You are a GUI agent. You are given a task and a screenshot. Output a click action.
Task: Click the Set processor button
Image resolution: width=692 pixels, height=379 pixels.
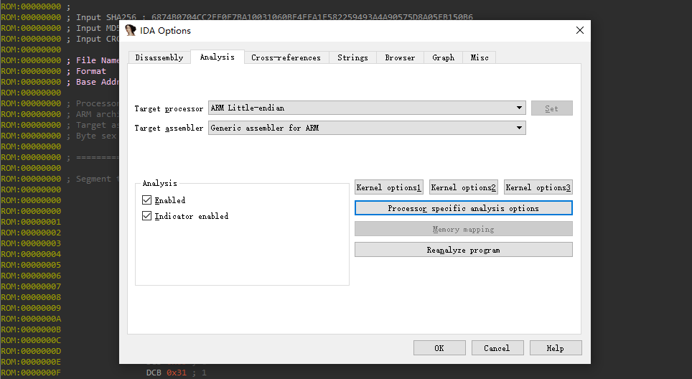(551, 108)
